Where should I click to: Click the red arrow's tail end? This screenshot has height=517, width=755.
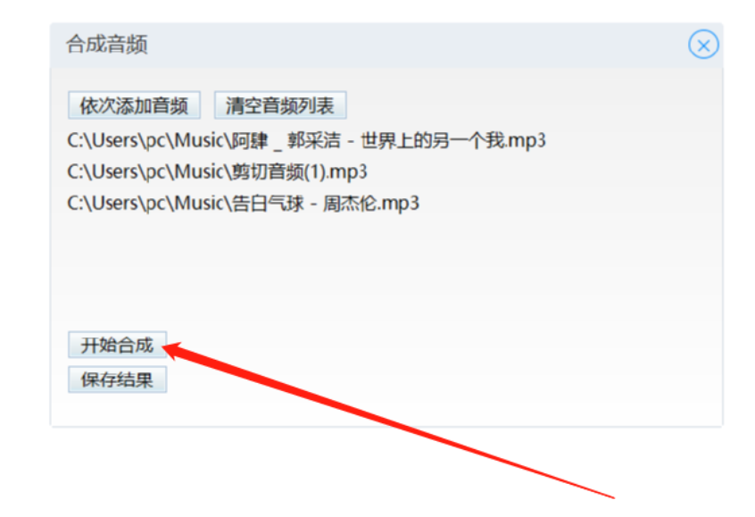(x=610, y=496)
